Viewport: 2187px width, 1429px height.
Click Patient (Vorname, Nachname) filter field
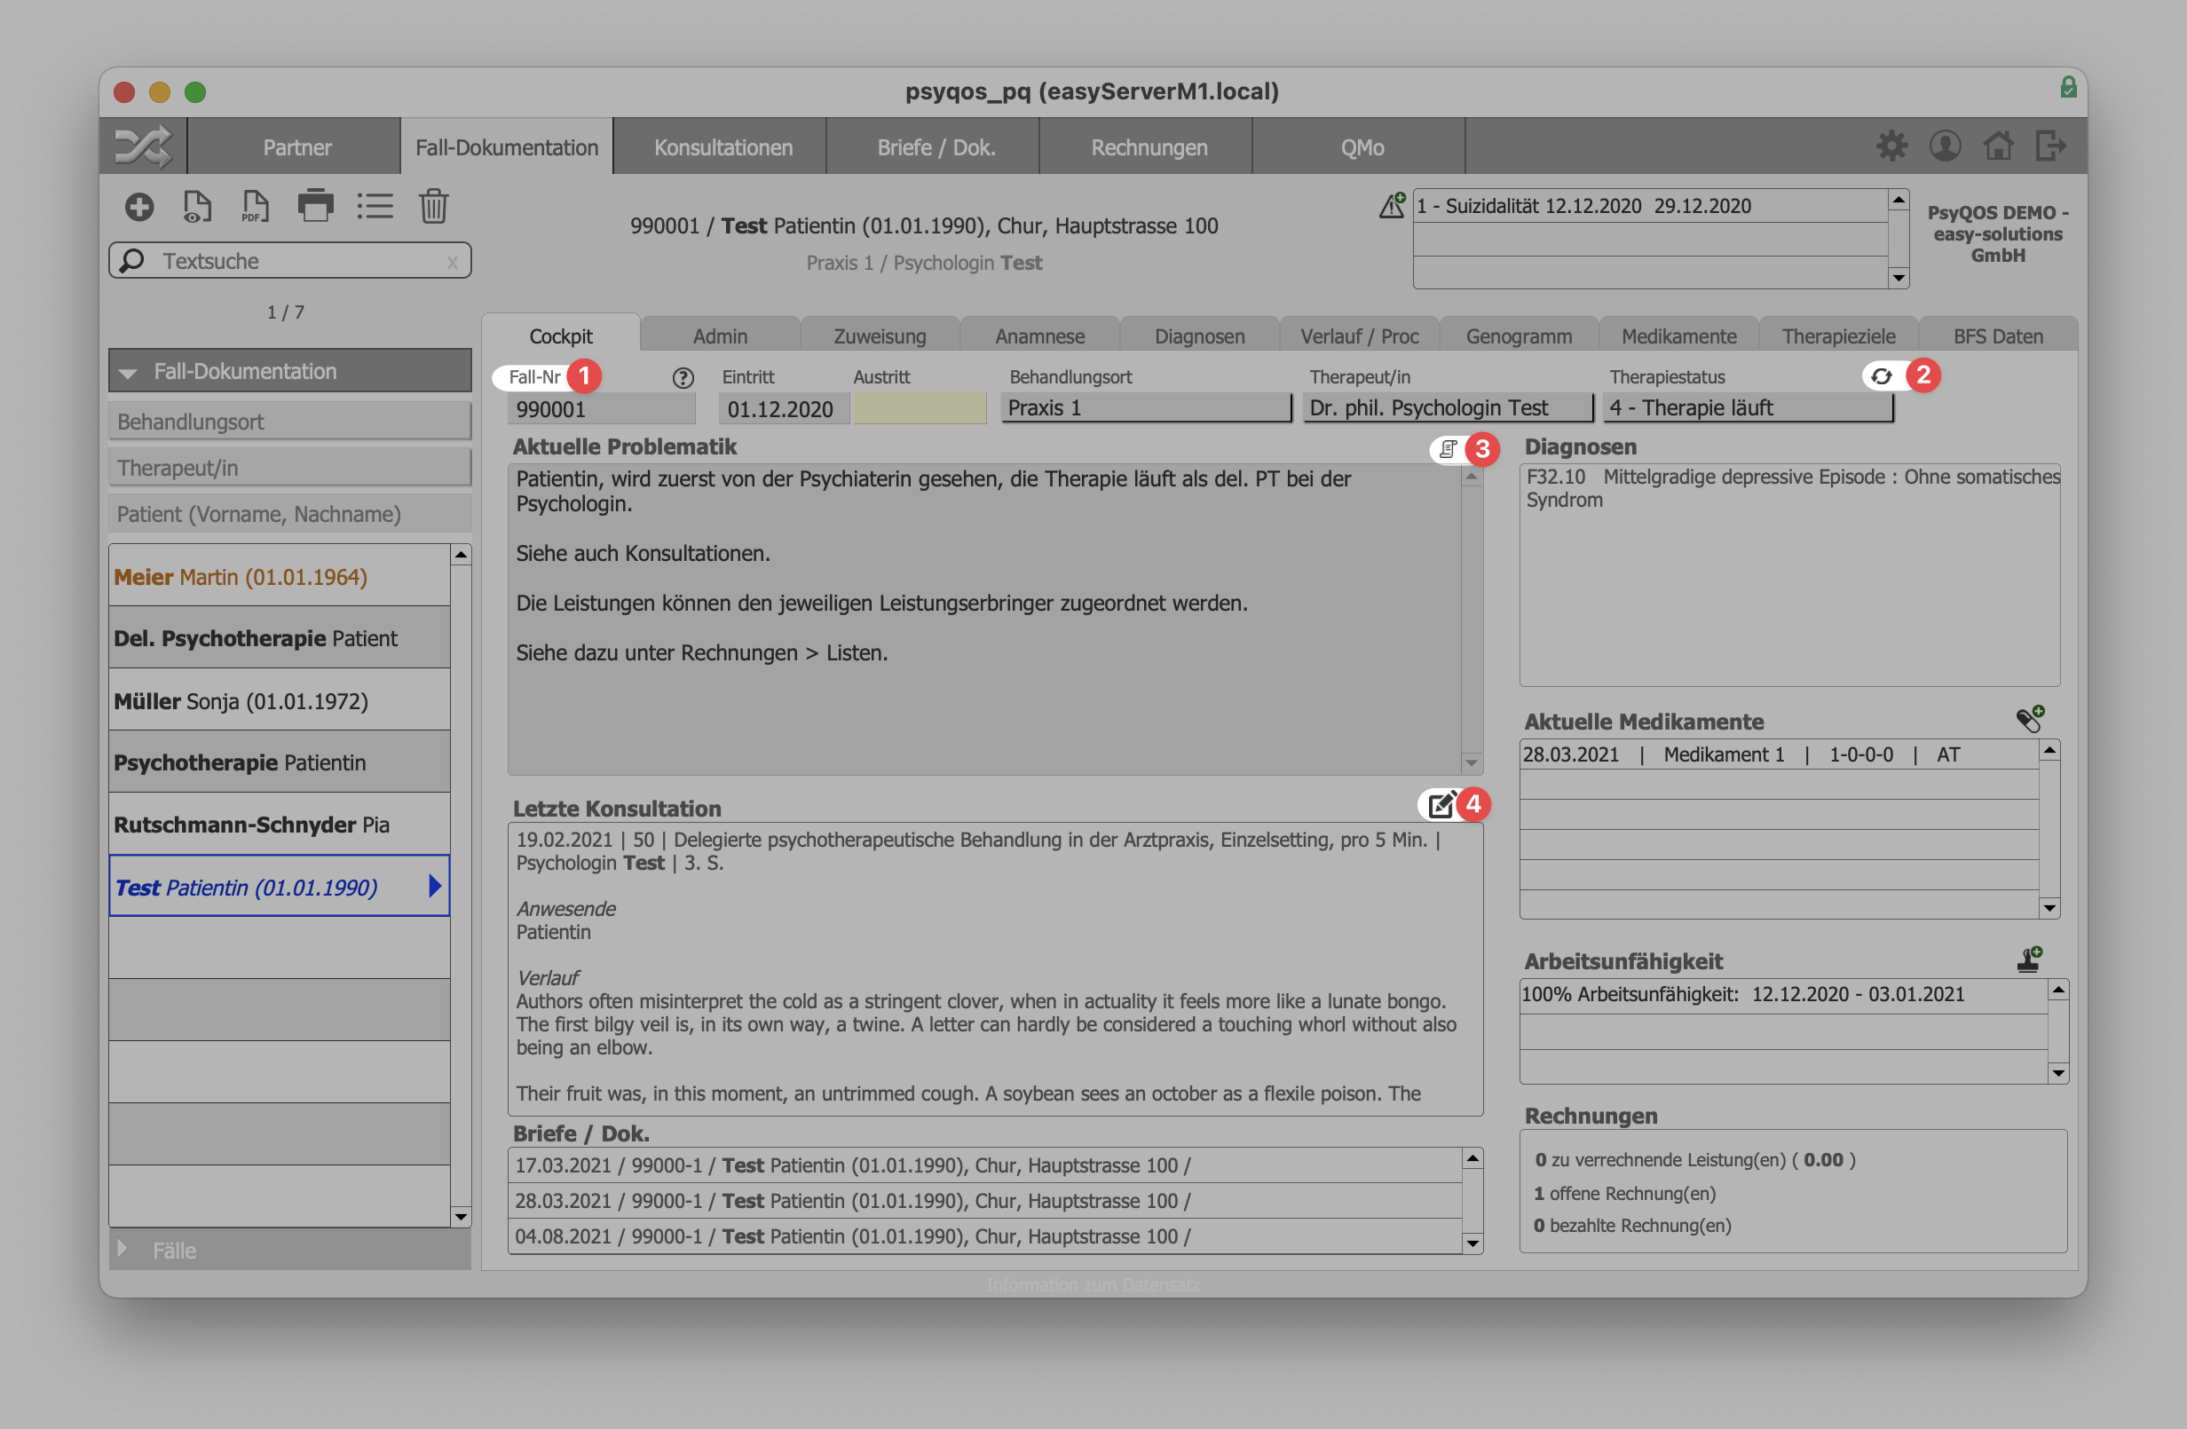(289, 514)
